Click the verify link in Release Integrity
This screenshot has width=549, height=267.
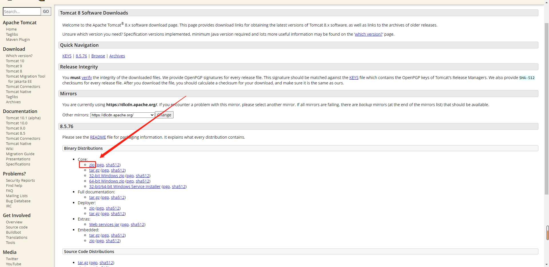pos(87,78)
